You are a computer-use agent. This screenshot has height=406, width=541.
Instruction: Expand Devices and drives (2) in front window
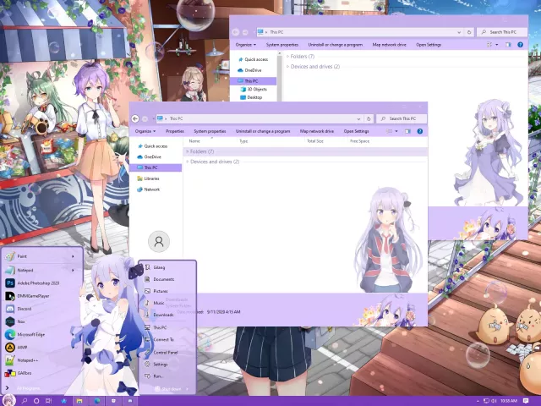click(188, 162)
